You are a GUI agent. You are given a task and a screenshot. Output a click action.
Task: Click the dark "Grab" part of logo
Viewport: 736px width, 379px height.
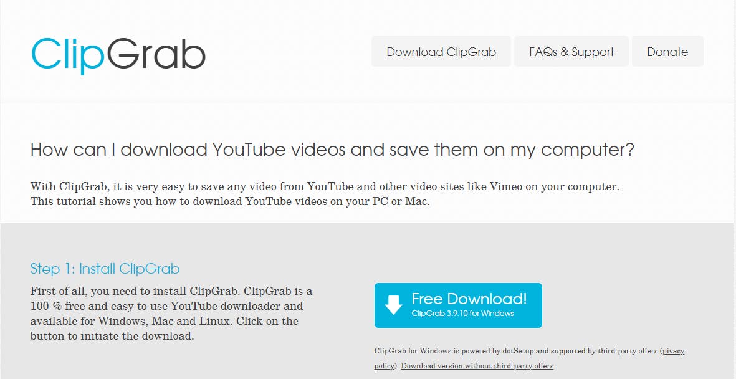156,53
